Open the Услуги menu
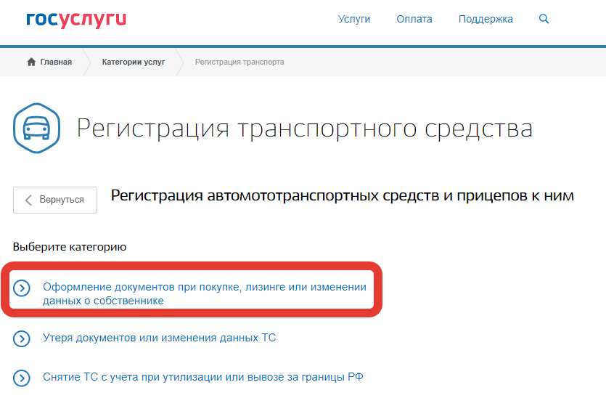Viewport: 606px width, 406px height. [x=354, y=19]
